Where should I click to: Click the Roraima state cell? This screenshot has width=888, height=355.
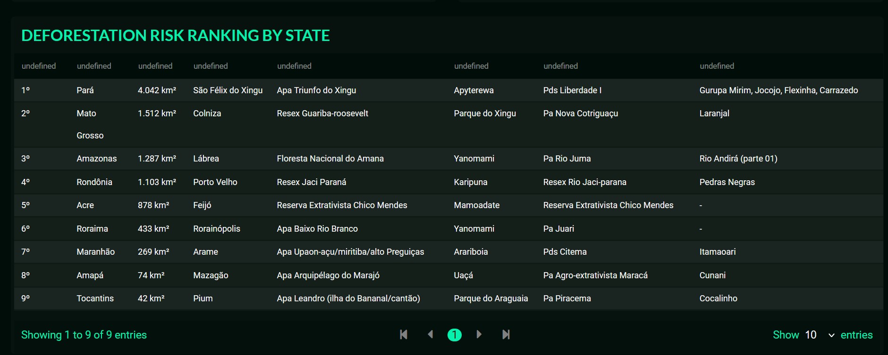[92, 229]
